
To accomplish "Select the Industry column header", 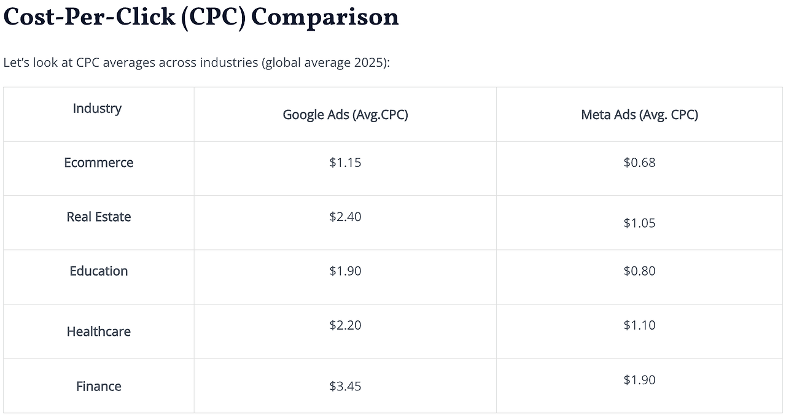I will tap(97, 109).
